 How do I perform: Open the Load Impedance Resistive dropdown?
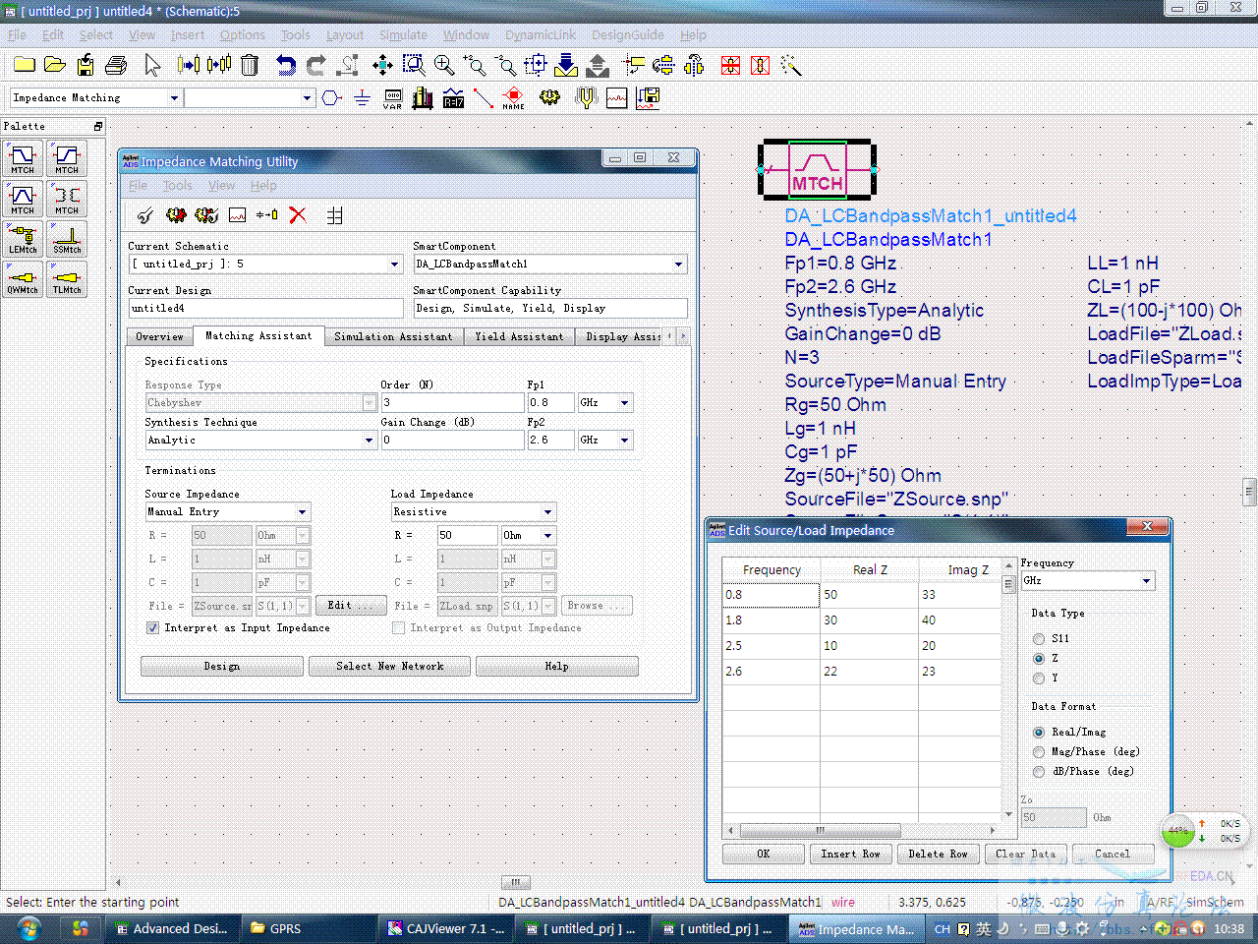pyautogui.click(x=548, y=512)
